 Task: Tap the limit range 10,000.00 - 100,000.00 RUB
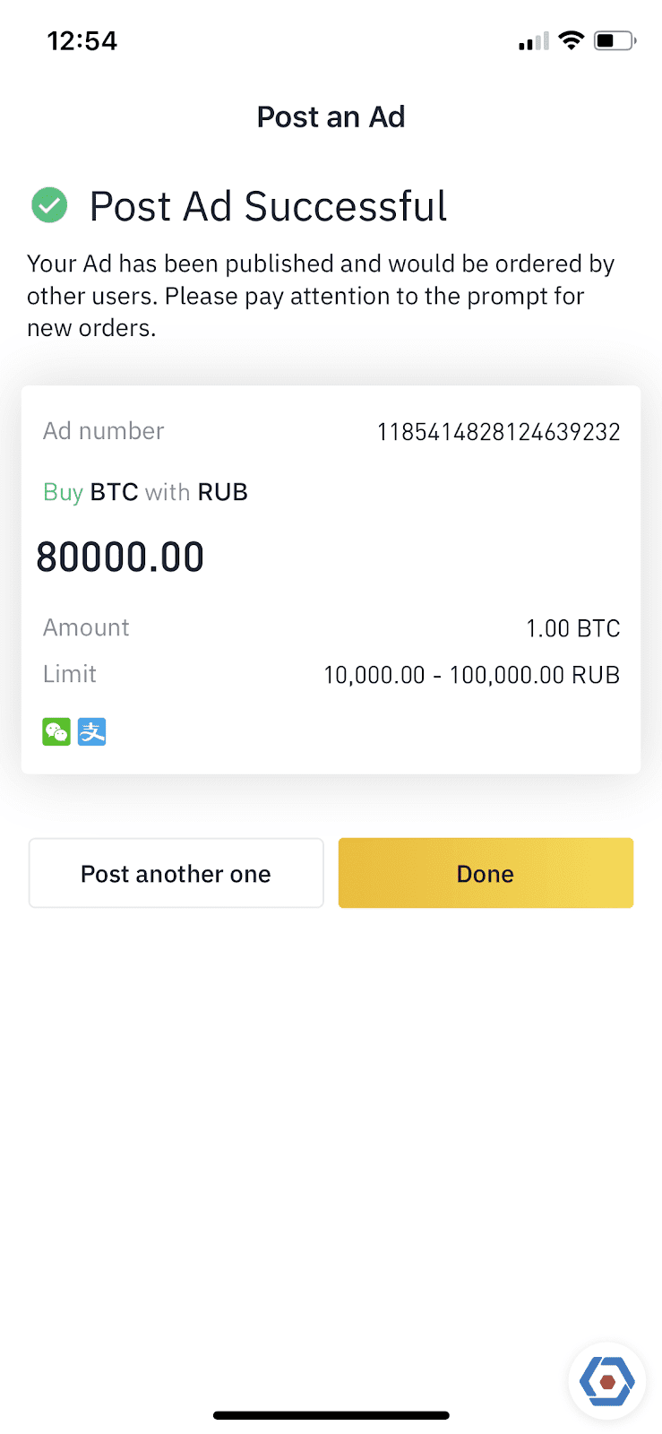[x=472, y=675]
